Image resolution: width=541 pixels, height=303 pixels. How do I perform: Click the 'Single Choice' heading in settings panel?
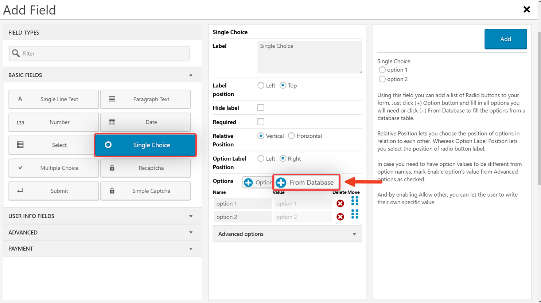tap(230, 32)
